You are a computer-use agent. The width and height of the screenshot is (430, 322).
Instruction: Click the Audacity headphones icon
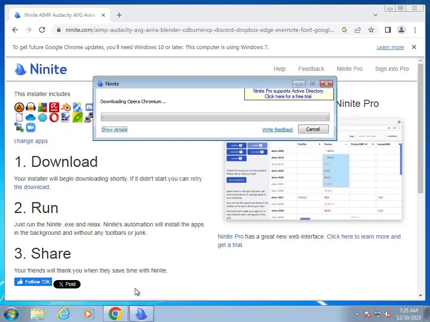tap(31, 107)
